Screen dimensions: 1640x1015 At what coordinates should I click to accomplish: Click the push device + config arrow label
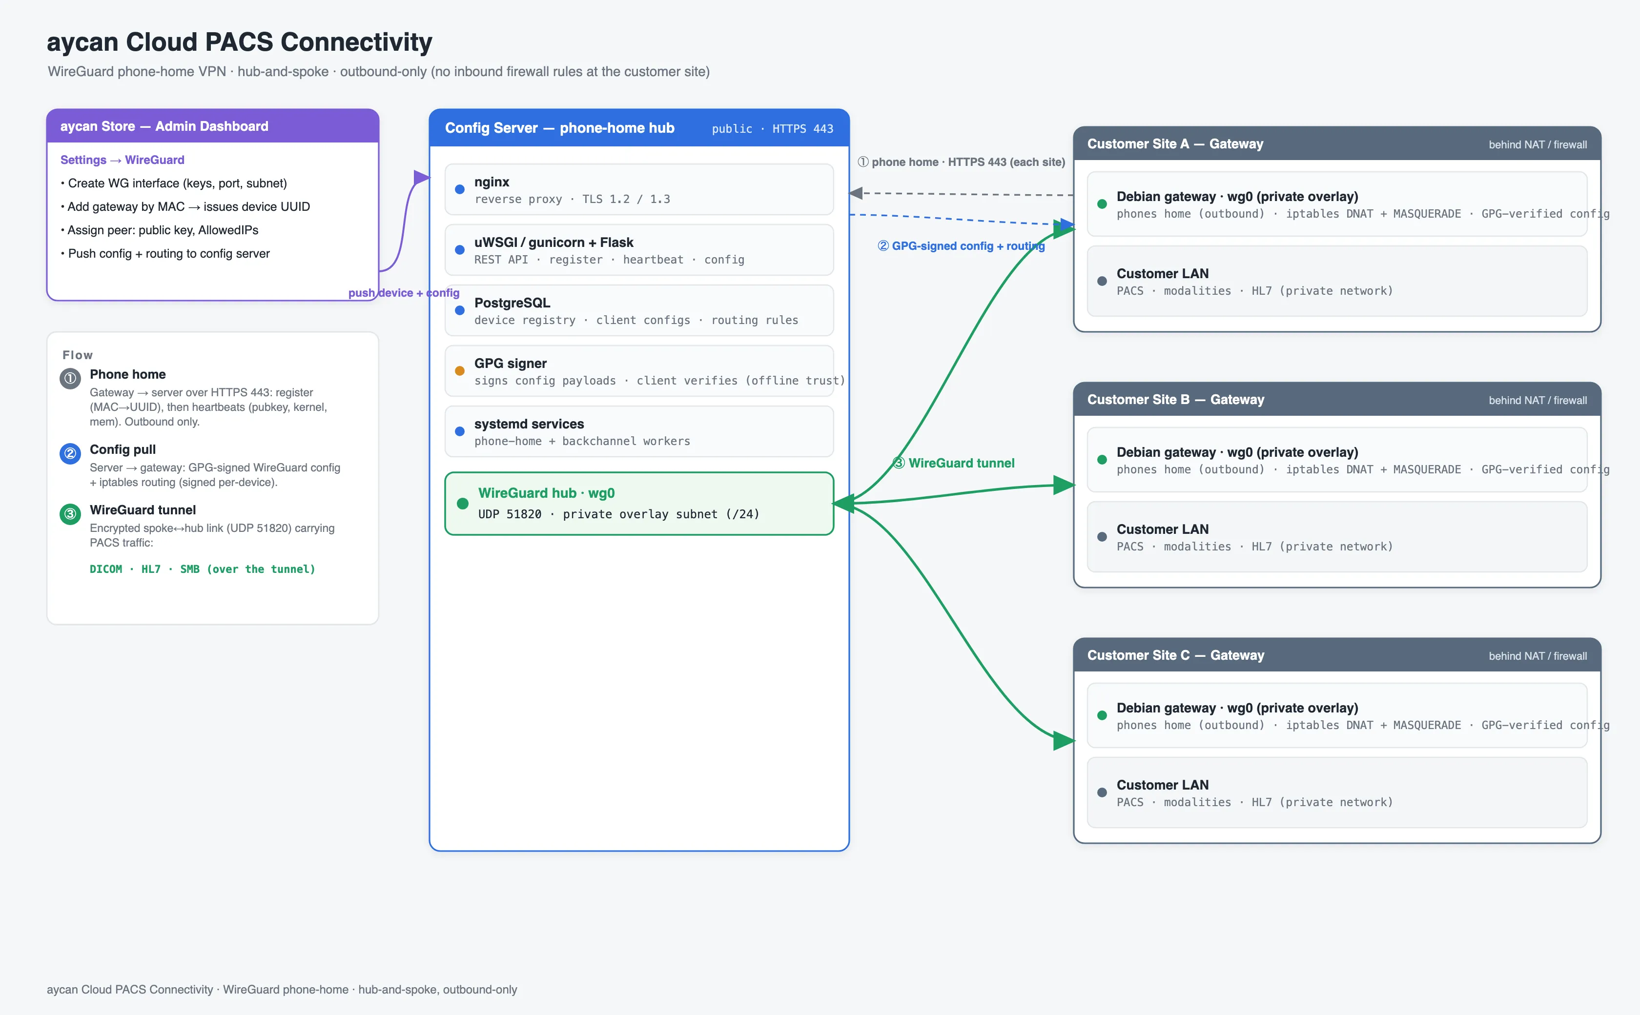click(x=404, y=293)
